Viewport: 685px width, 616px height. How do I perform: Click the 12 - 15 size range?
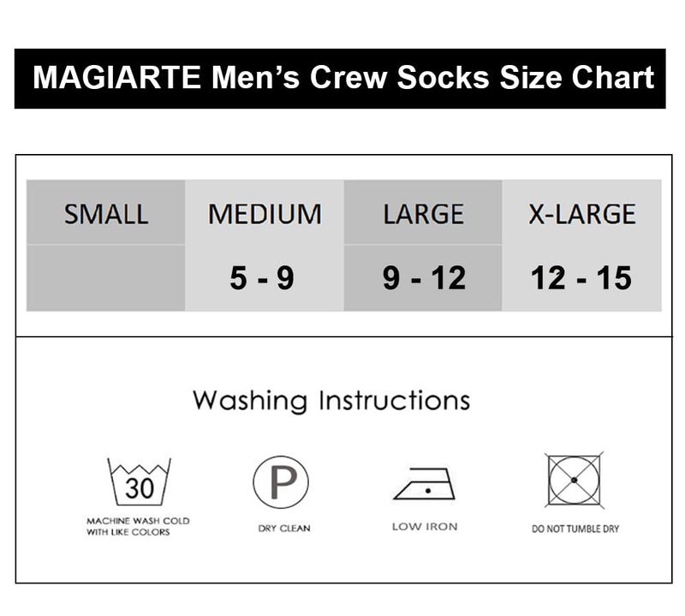581,278
